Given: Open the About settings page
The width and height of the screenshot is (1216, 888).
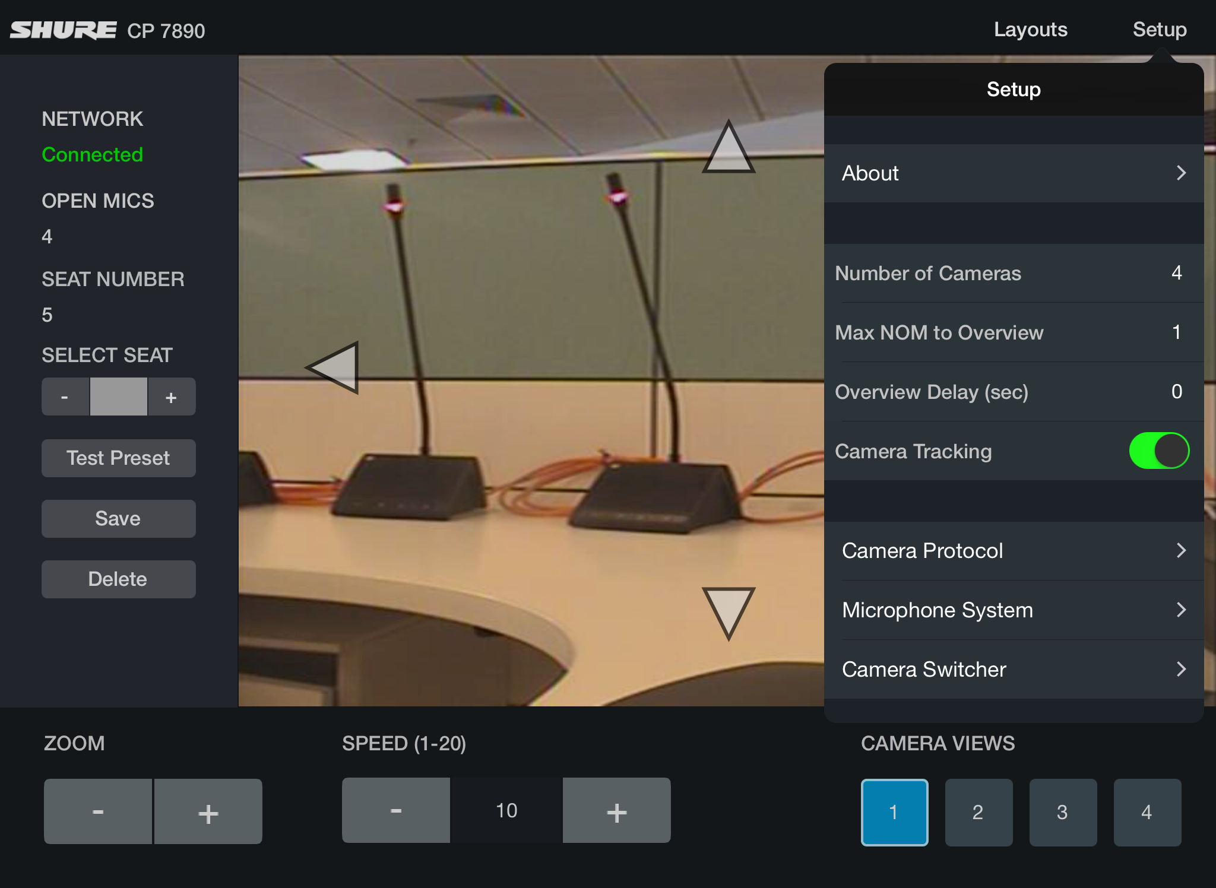Looking at the screenshot, I should 1014,173.
